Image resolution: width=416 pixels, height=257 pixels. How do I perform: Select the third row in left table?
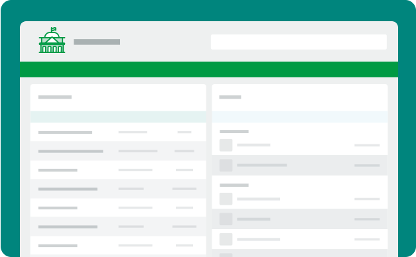click(118, 170)
